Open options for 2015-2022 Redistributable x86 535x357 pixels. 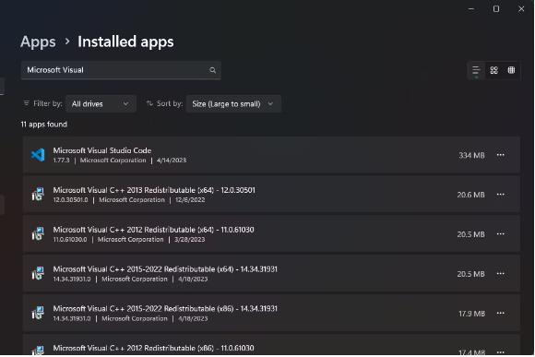click(x=501, y=314)
